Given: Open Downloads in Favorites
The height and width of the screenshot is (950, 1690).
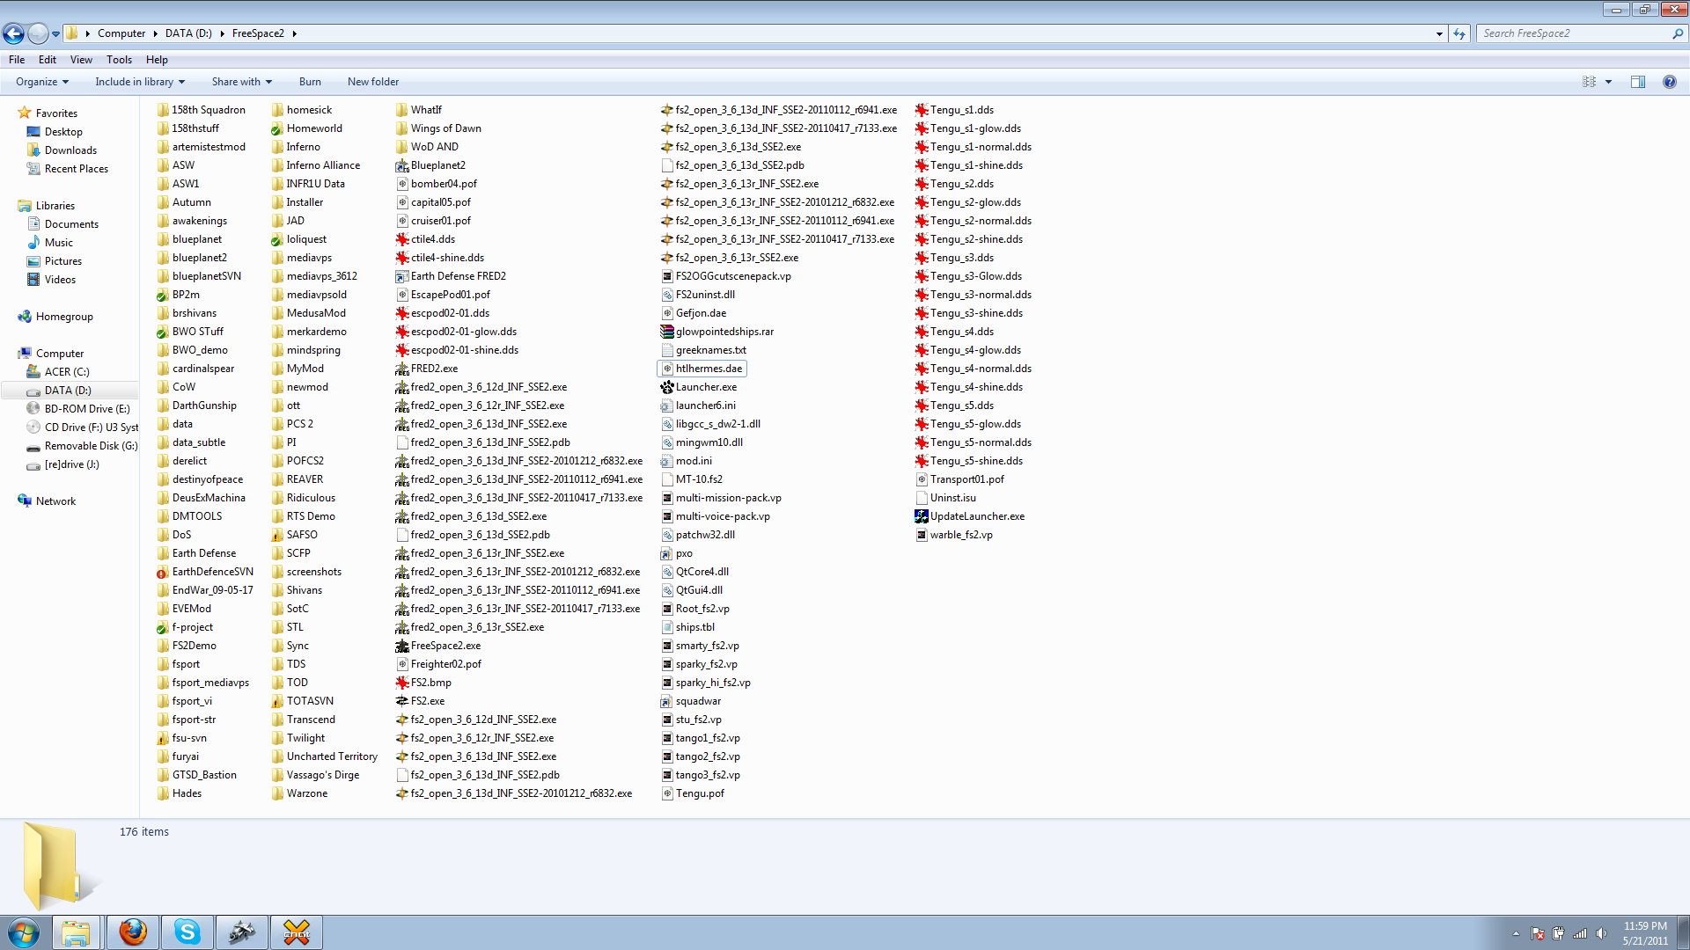Looking at the screenshot, I should pyautogui.click(x=70, y=150).
